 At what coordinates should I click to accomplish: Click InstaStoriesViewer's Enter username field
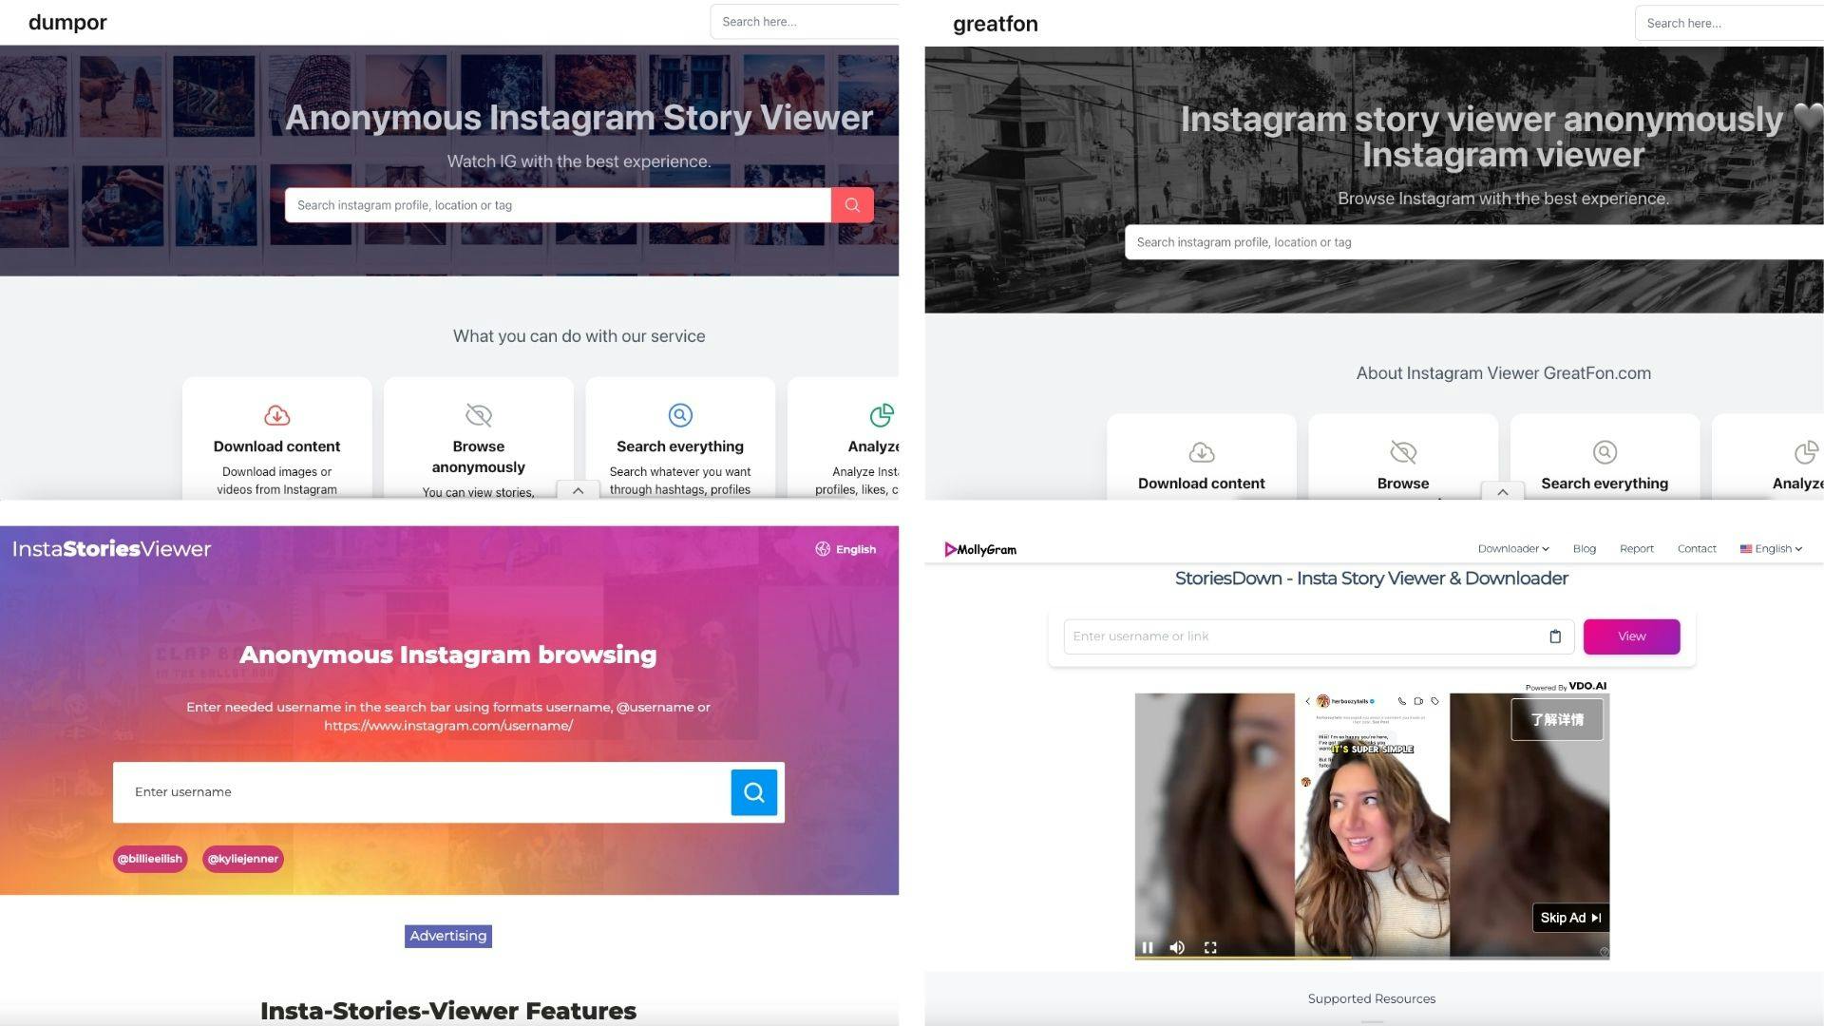coord(422,792)
